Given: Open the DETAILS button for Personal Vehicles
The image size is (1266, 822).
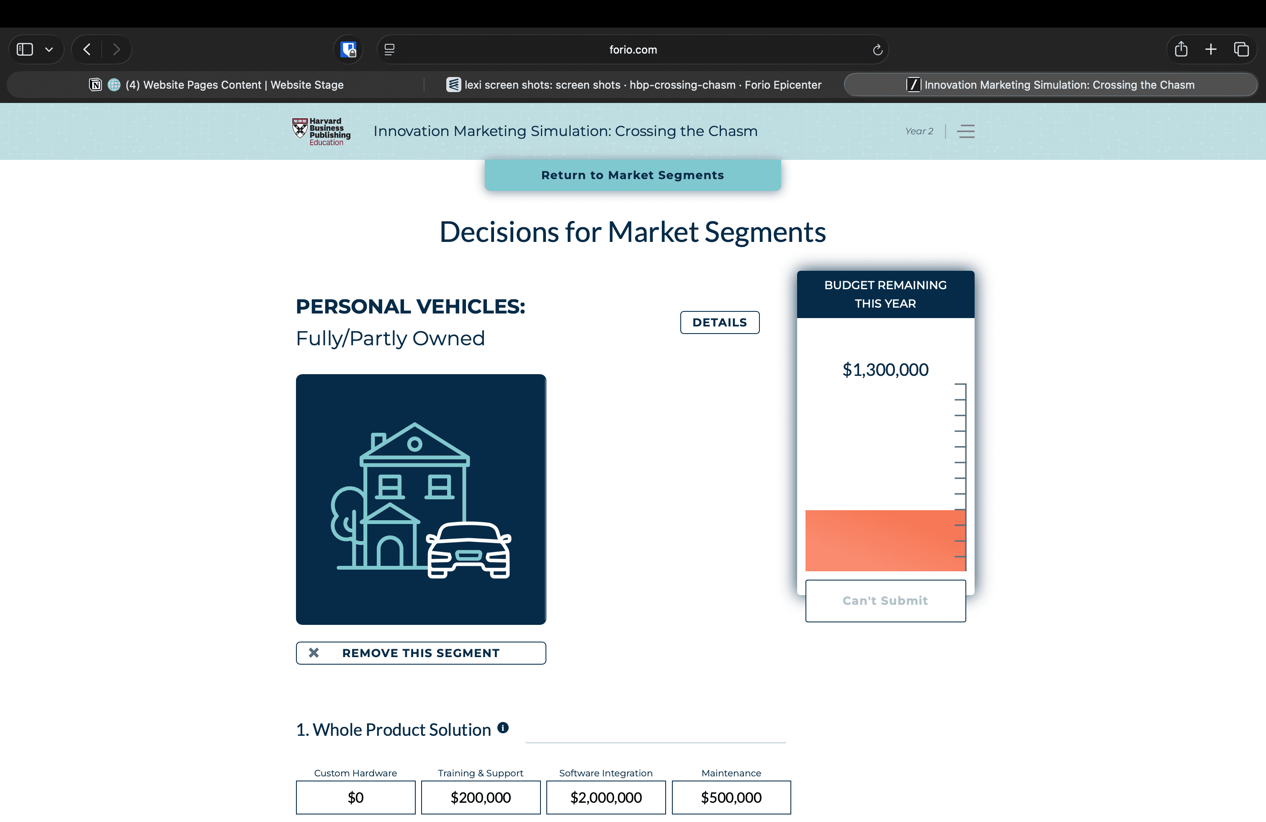Looking at the screenshot, I should coord(719,322).
